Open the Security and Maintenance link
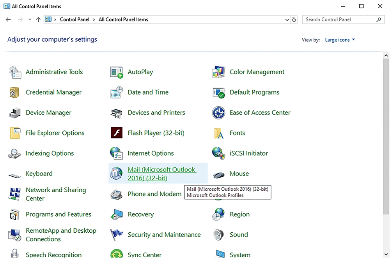Image resolution: width=390 pixels, height=258 pixels. click(164, 235)
